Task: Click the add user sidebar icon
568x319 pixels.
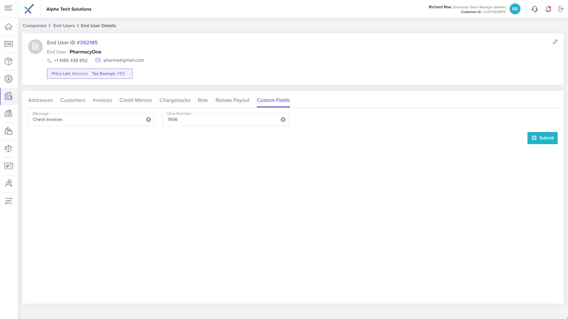Action: tap(9, 183)
